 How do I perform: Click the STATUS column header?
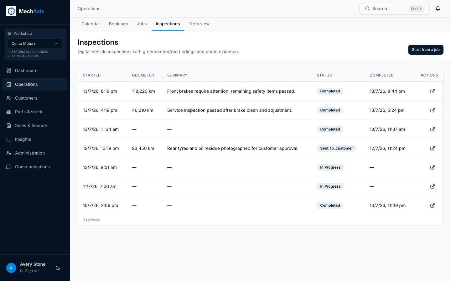[324, 75]
